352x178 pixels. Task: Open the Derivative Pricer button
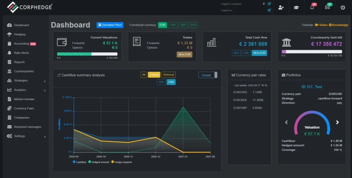[x=110, y=25]
